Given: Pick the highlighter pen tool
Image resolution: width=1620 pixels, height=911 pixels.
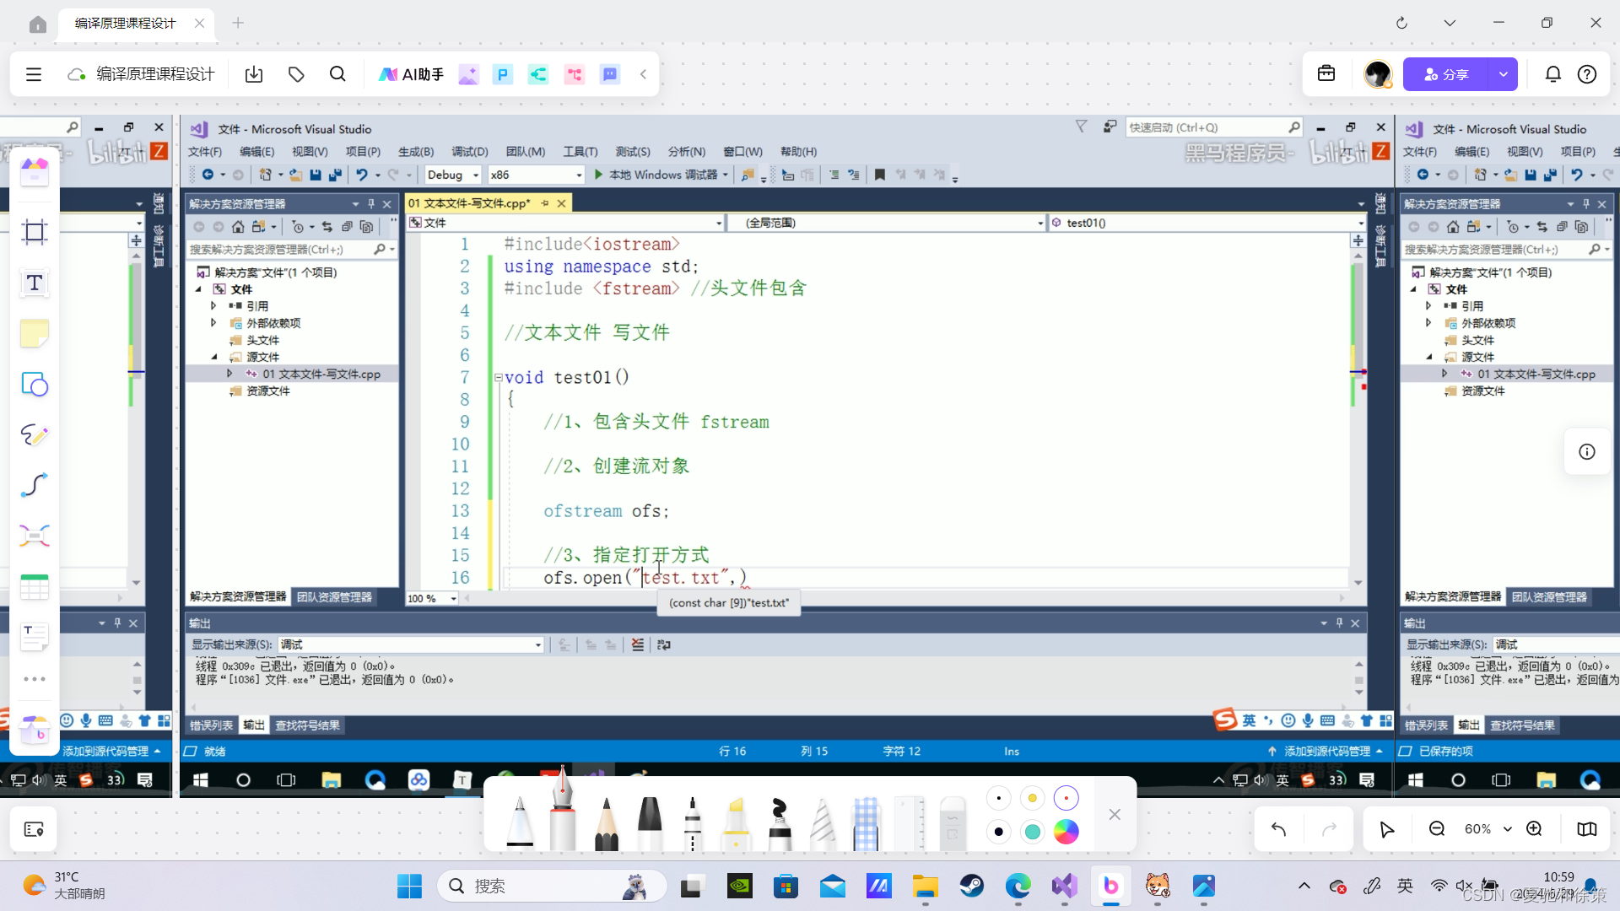Looking at the screenshot, I should 736,822.
